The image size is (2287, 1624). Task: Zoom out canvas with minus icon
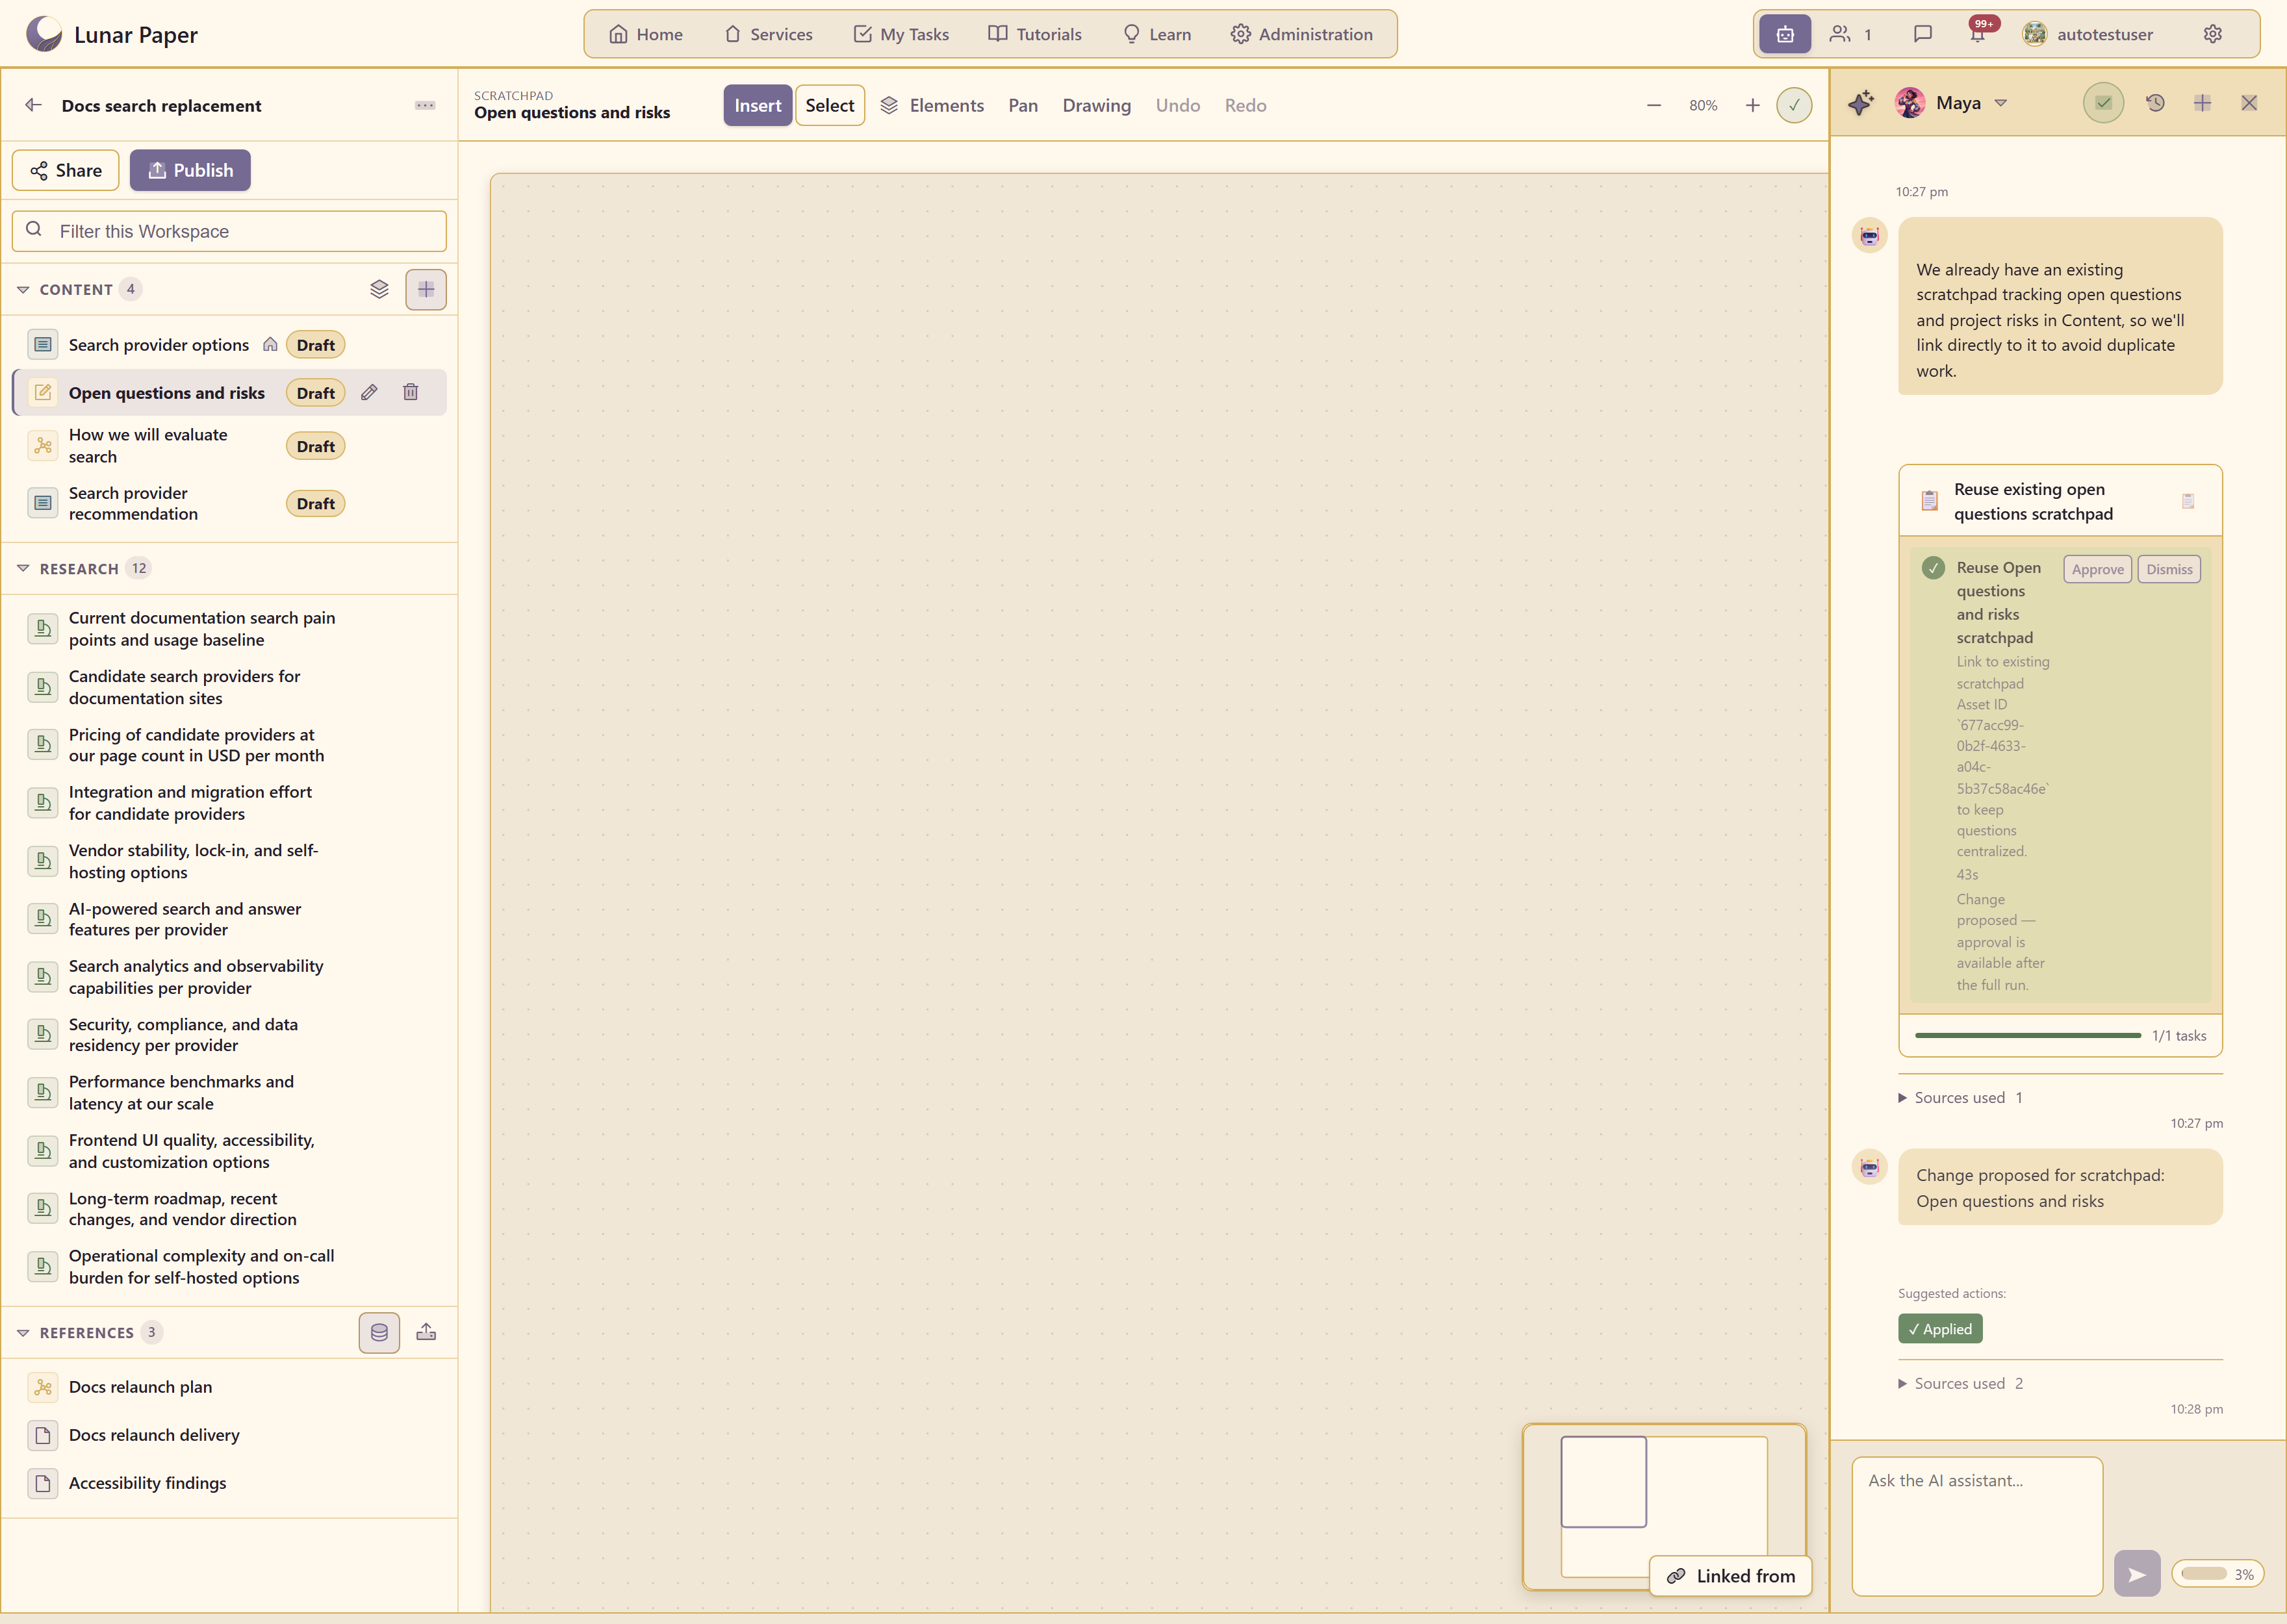pos(1654,105)
